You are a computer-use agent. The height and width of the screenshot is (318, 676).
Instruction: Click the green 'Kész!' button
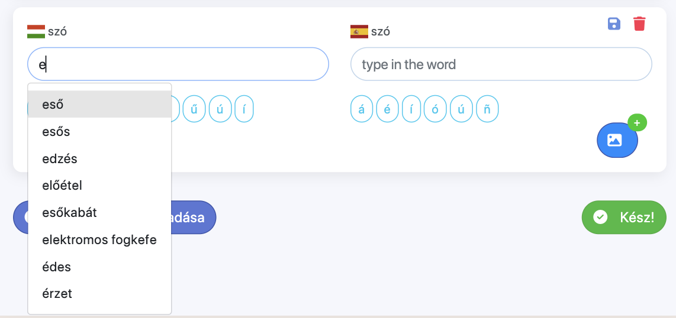[624, 218]
